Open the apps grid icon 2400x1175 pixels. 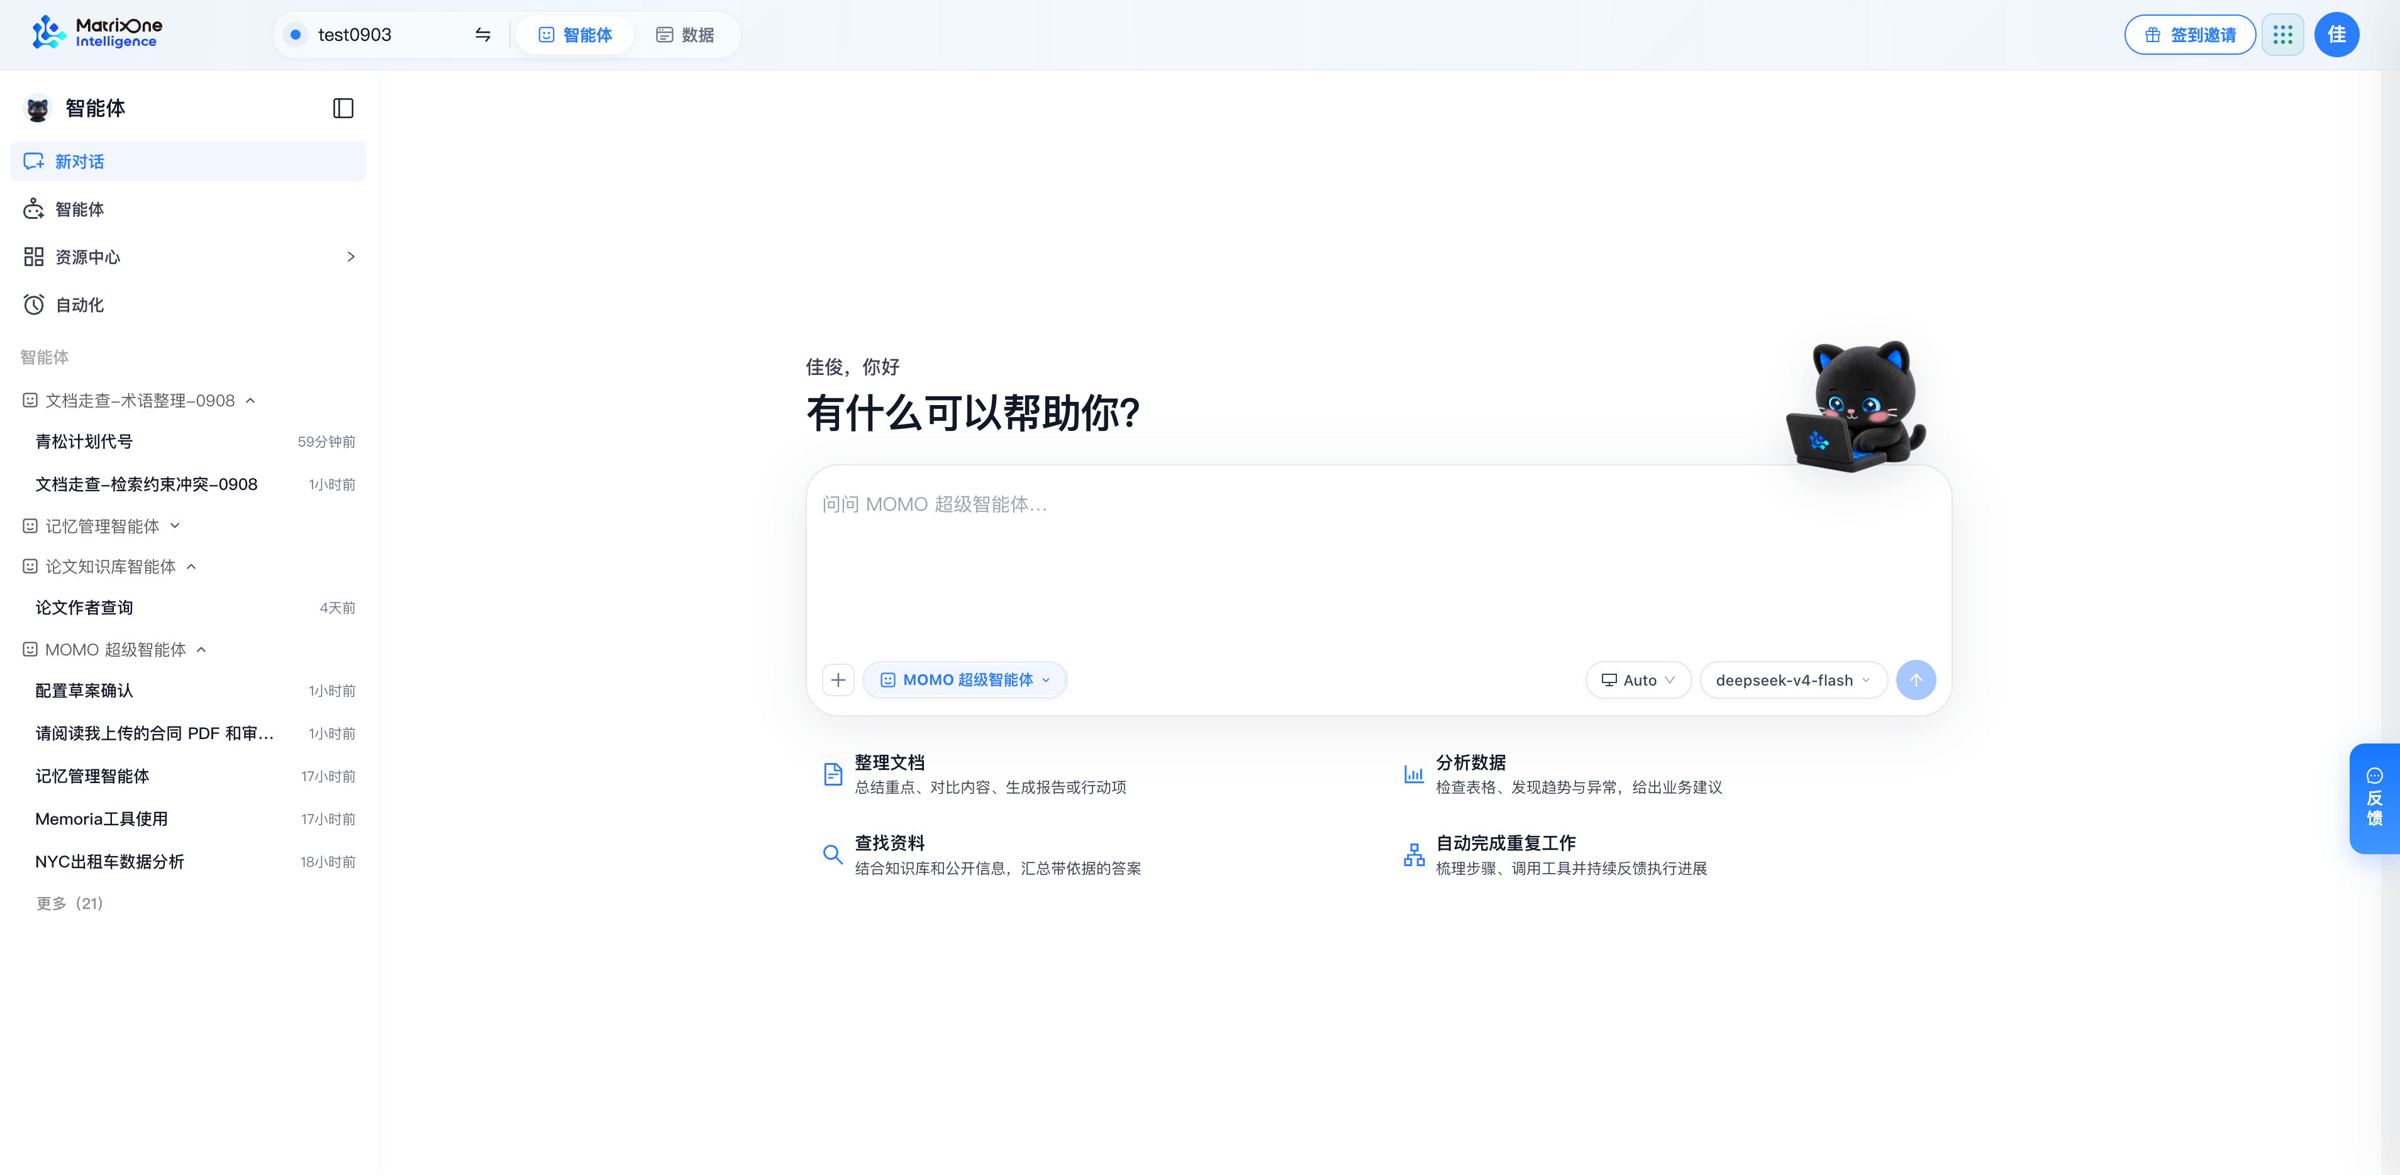2282,35
